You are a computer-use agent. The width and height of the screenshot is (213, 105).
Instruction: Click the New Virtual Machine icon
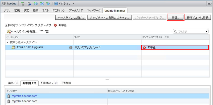click(36, 4)
